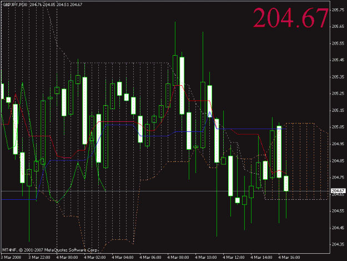Click the MetaQuotes Software Corp. copyright text

(50, 250)
